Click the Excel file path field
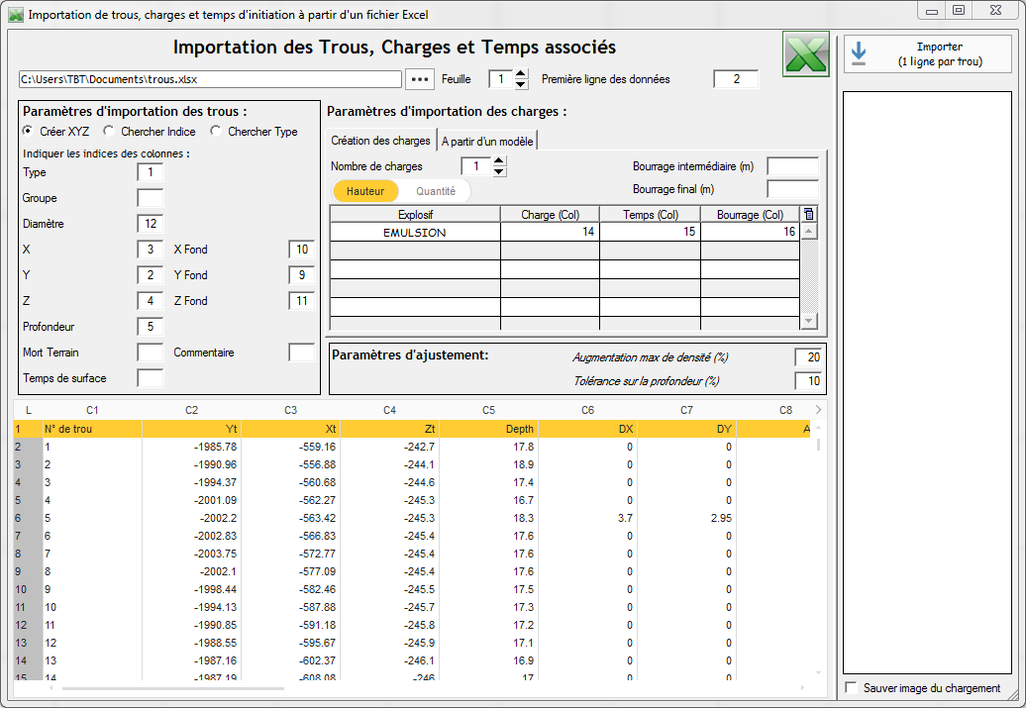Image resolution: width=1026 pixels, height=708 pixels. tap(210, 79)
